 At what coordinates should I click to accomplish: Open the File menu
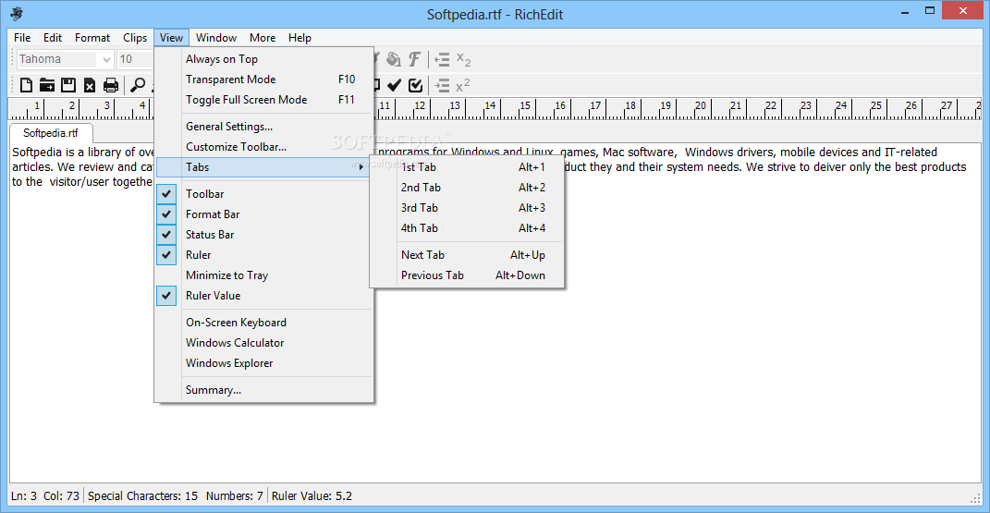pos(22,38)
